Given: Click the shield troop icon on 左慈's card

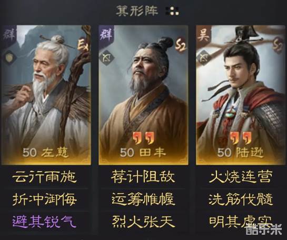Looking at the screenshot, I should coord(9,57).
